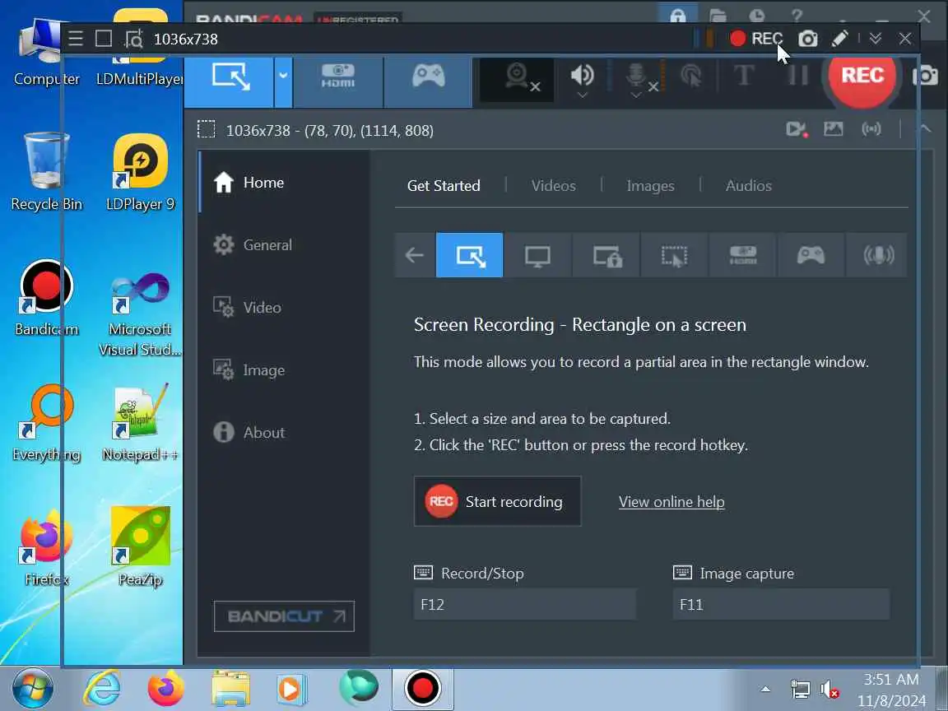Toggle the microphone icon

[636, 74]
